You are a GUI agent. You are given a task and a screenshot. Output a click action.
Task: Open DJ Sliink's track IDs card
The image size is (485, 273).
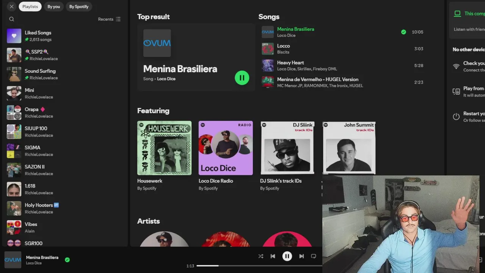coord(287,156)
